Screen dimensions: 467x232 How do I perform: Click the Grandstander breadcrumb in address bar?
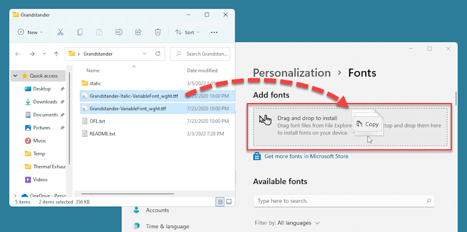pos(98,54)
